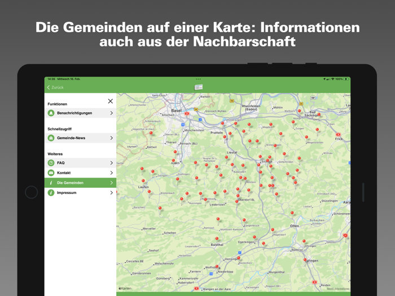Tap the multitasking three-dots handle

tap(198, 79)
